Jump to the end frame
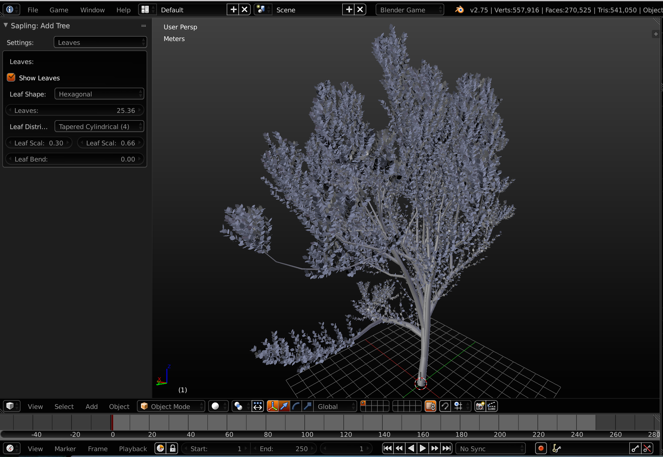Viewport: 663px width, 457px height. [447, 448]
